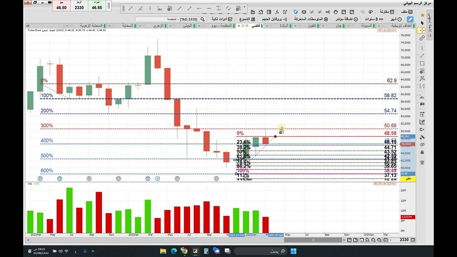Close the floating drawing toolbar
Viewport: 457px width, 257px height.
(245, 6)
